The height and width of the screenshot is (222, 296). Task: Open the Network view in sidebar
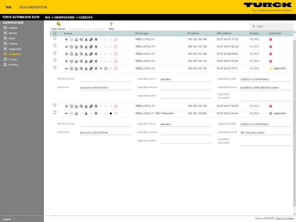(x=13, y=28)
